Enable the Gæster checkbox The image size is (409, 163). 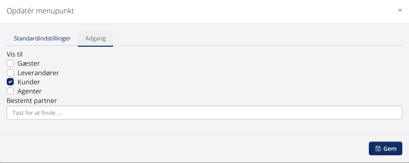tap(10, 64)
